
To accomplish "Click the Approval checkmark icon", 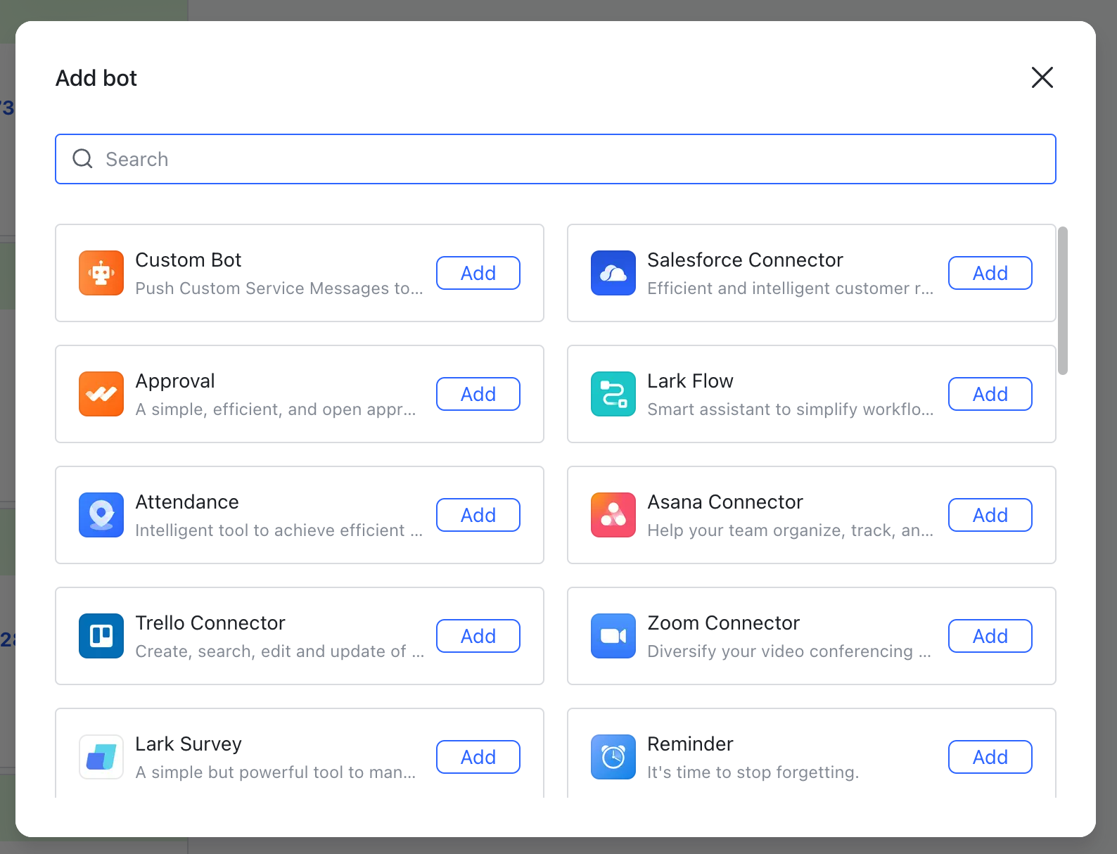I will point(101,394).
